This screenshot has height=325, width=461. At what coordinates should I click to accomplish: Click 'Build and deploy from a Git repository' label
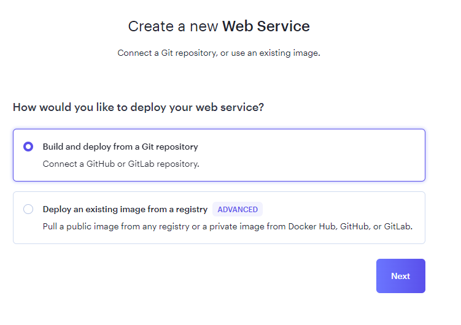coord(120,147)
